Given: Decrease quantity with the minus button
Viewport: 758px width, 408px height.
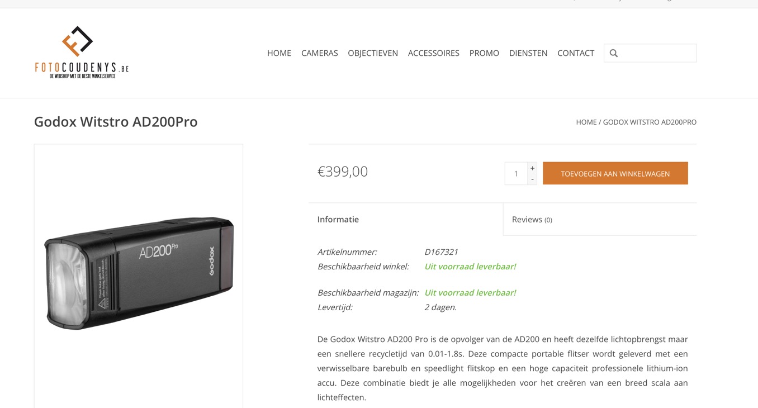Looking at the screenshot, I should tap(532, 179).
